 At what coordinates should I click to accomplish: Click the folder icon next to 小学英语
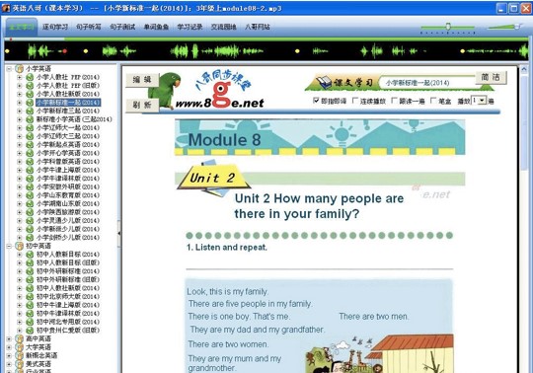coord(20,69)
